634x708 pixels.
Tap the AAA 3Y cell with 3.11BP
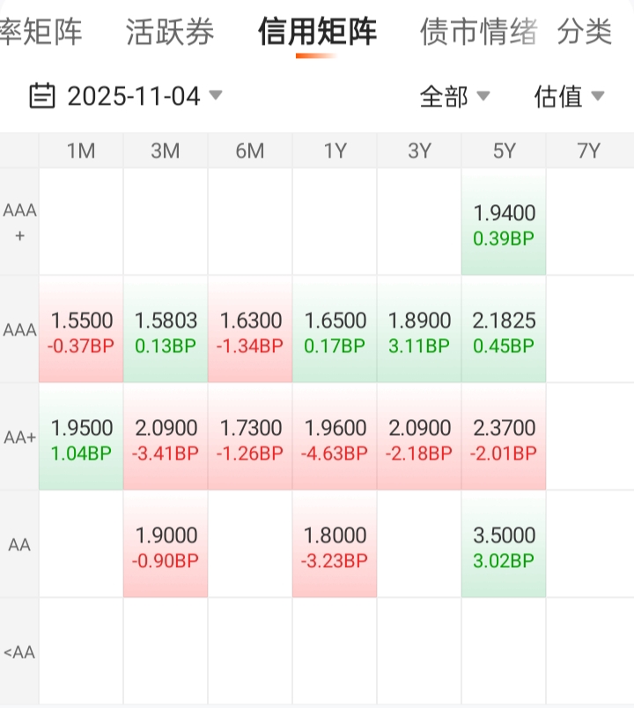[x=419, y=331]
